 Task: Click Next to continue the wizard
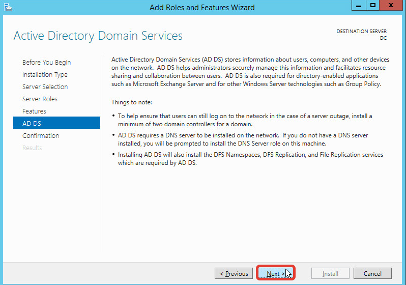coord(276,273)
